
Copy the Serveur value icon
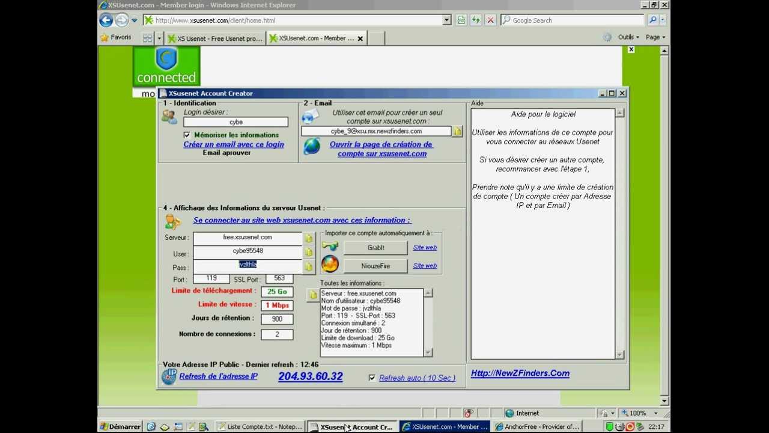coord(308,238)
